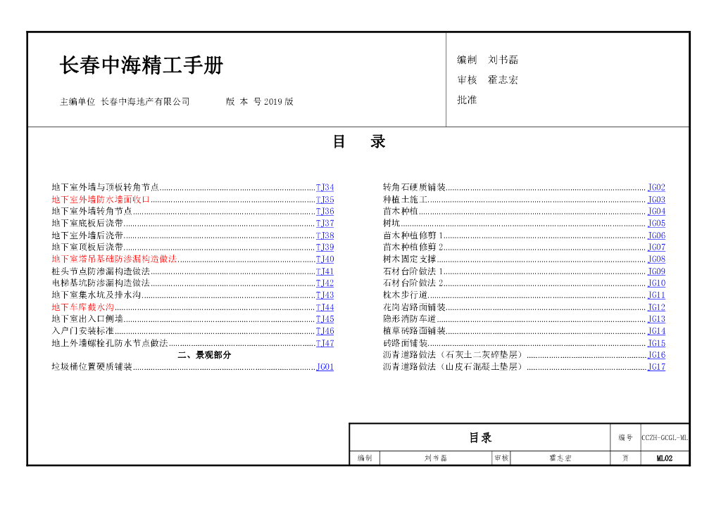
Task: Click the entry 转角石硬质铺装
Action: coord(414,187)
